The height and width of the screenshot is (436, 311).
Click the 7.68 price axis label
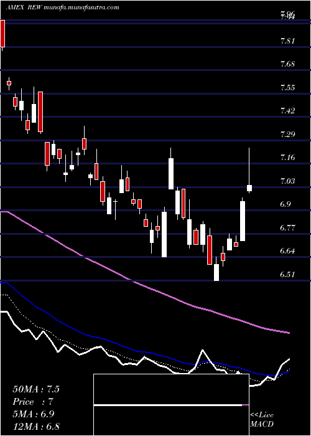click(287, 64)
